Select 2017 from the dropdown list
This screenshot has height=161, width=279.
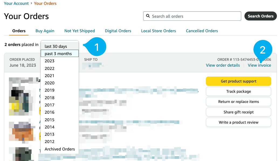pos(60,105)
